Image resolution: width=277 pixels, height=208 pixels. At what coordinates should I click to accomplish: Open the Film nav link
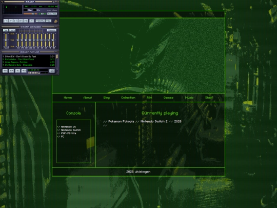tap(149, 98)
